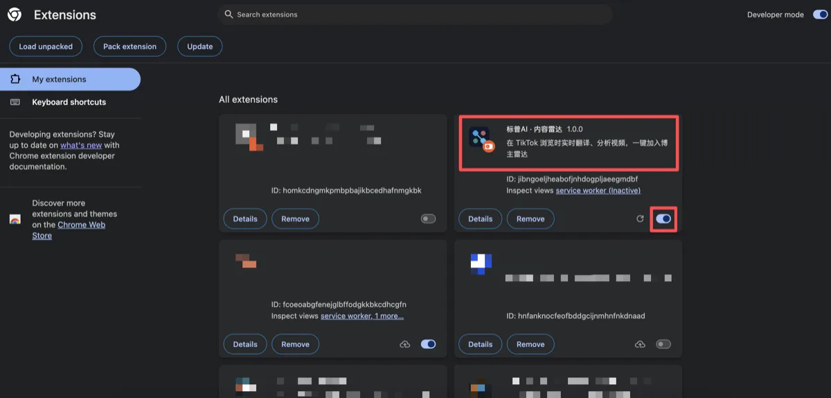
Task: Click the Chrome Web Store rainbow icon
Action: [x=15, y=220]
